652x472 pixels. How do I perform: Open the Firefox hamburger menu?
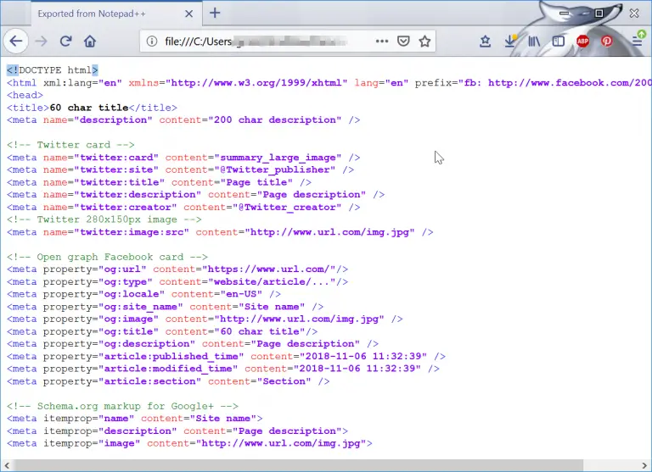(x=638, y=41)
